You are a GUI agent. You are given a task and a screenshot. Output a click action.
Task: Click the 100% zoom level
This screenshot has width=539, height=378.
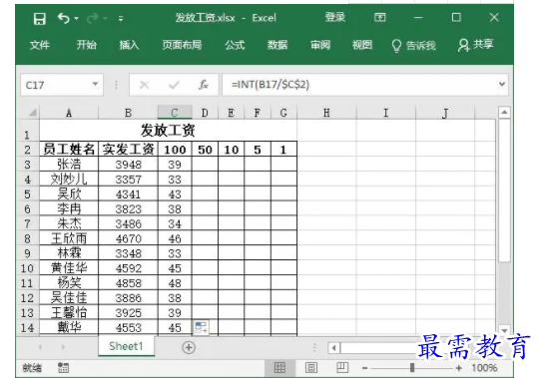[484, 368]
